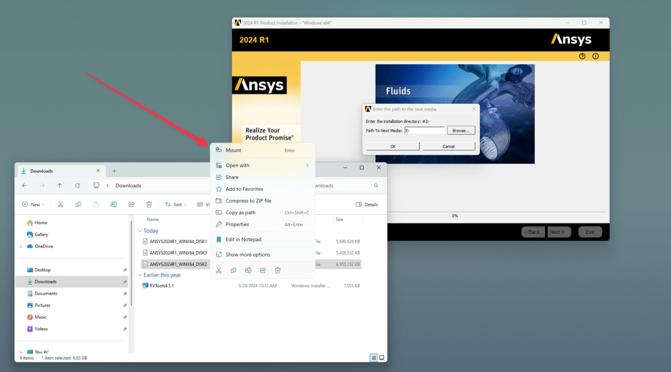Click the Rename icon in Explorer toolbar
This screenshot has height=372, width=671.
tap(114, 204)
